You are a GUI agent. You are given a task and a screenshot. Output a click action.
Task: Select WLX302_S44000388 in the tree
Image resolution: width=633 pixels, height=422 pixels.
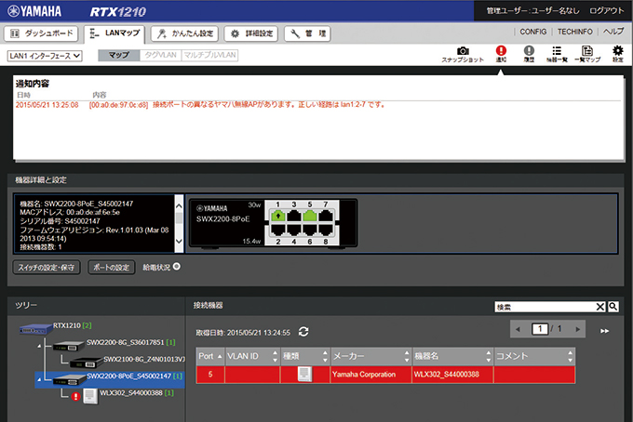coord(128,394)
